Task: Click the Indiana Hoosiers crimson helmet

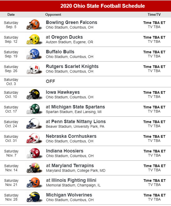Action: coord(34,153)
